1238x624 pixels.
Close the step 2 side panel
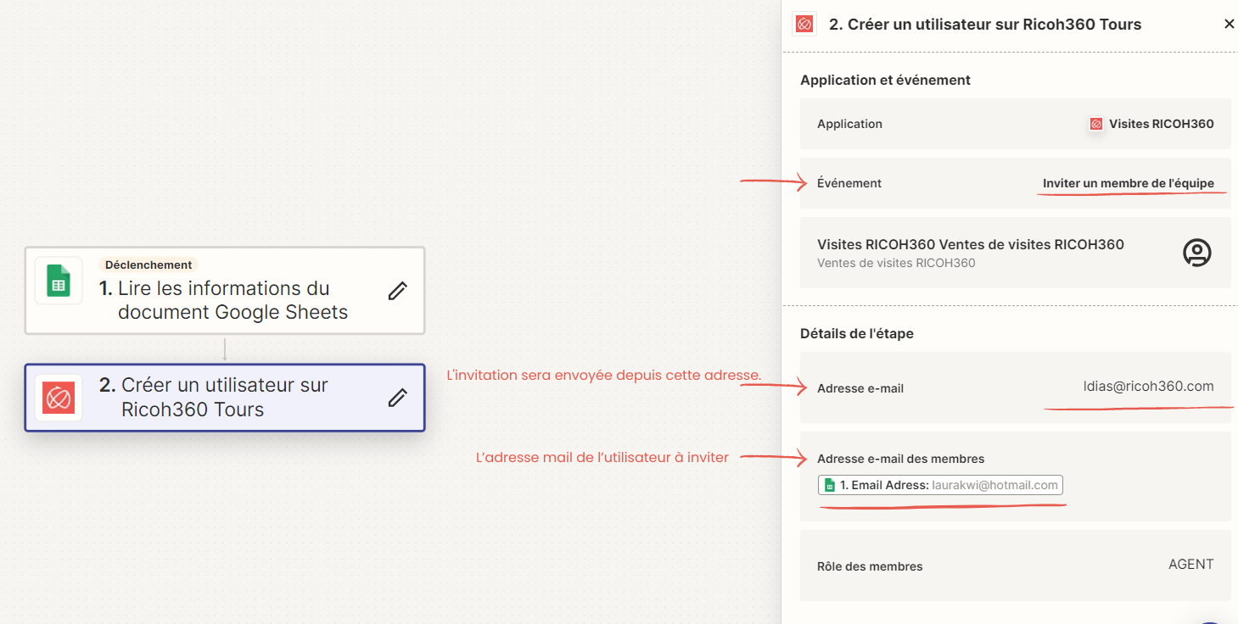tap(1229, 24)
